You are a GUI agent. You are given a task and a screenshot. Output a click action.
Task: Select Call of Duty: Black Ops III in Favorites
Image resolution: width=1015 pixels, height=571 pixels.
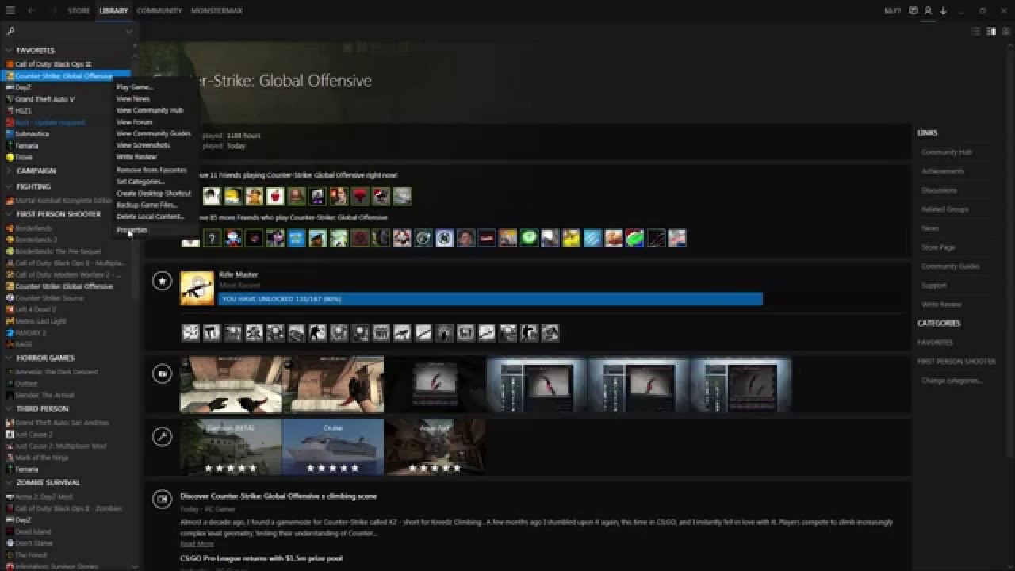(53, 64)
